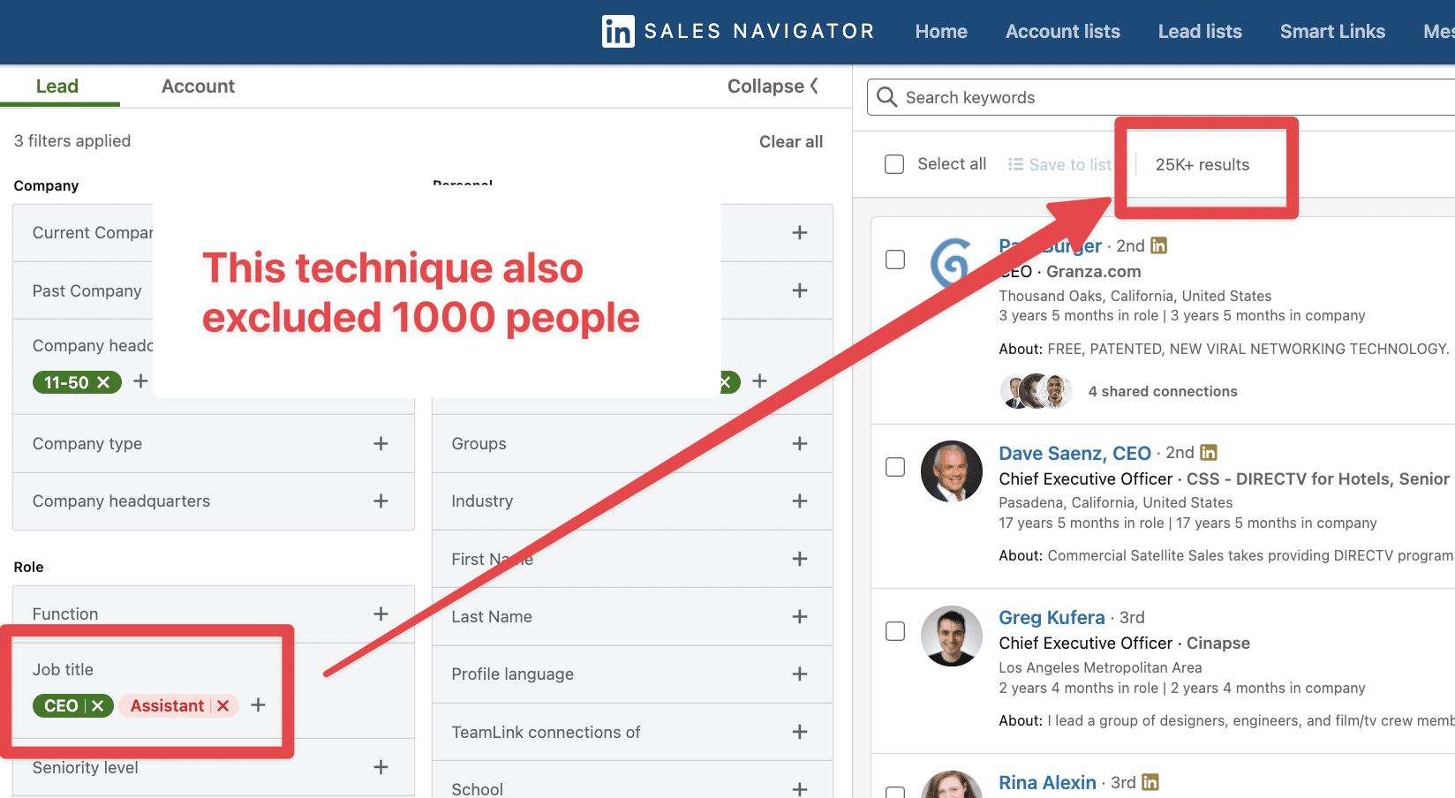The width and height of the screenshot is (1455, 798).
Task: Open Greg Kufera profile link
Action: pyautogui.click(x=1052, y=617)
